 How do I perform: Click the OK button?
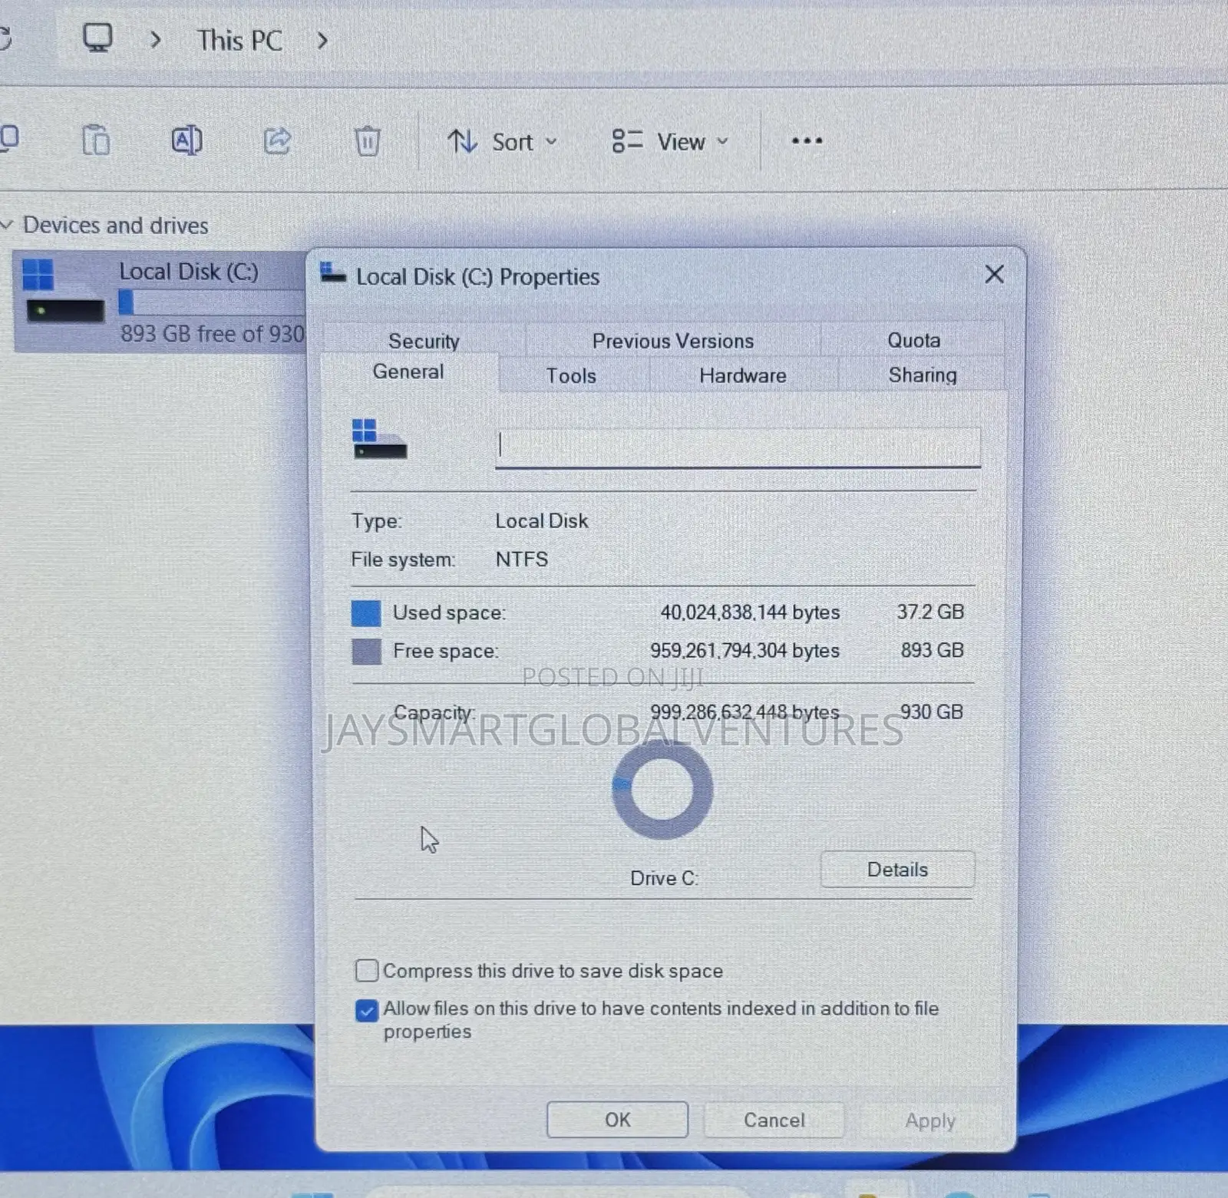tap(617, 1120)
